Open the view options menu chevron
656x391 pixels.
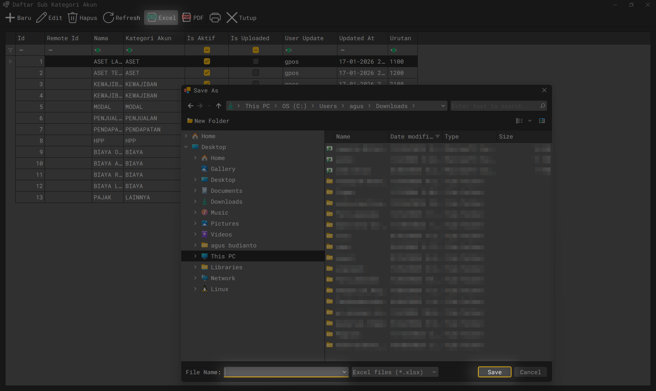(530, 121)
